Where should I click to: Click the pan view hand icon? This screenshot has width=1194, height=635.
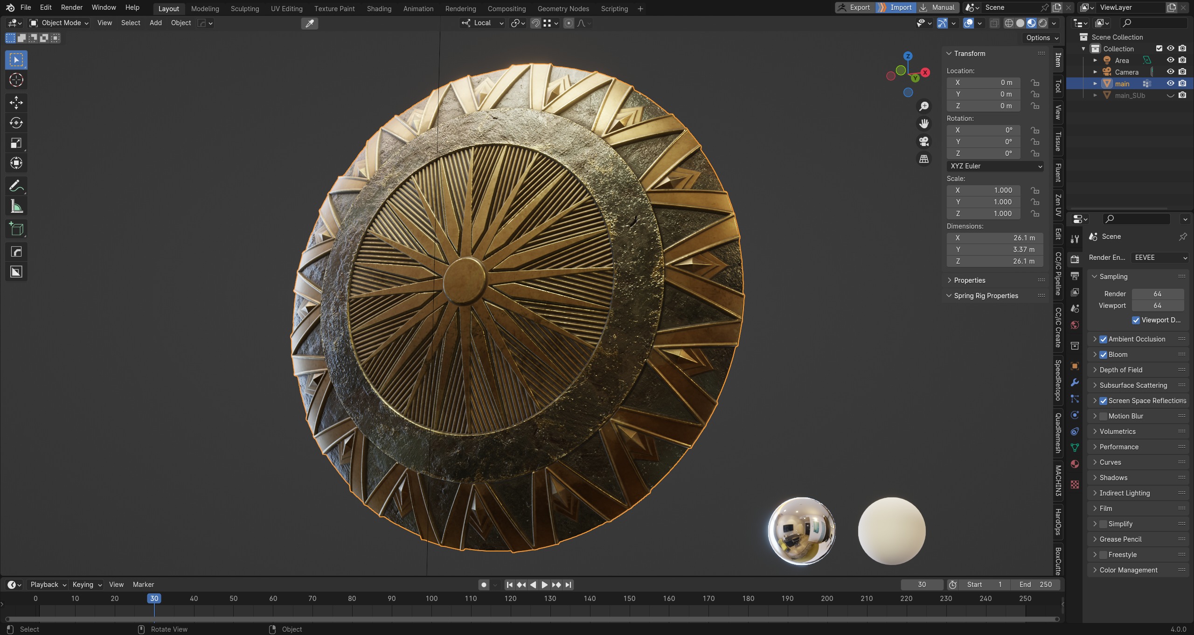[x=923, y=124]
